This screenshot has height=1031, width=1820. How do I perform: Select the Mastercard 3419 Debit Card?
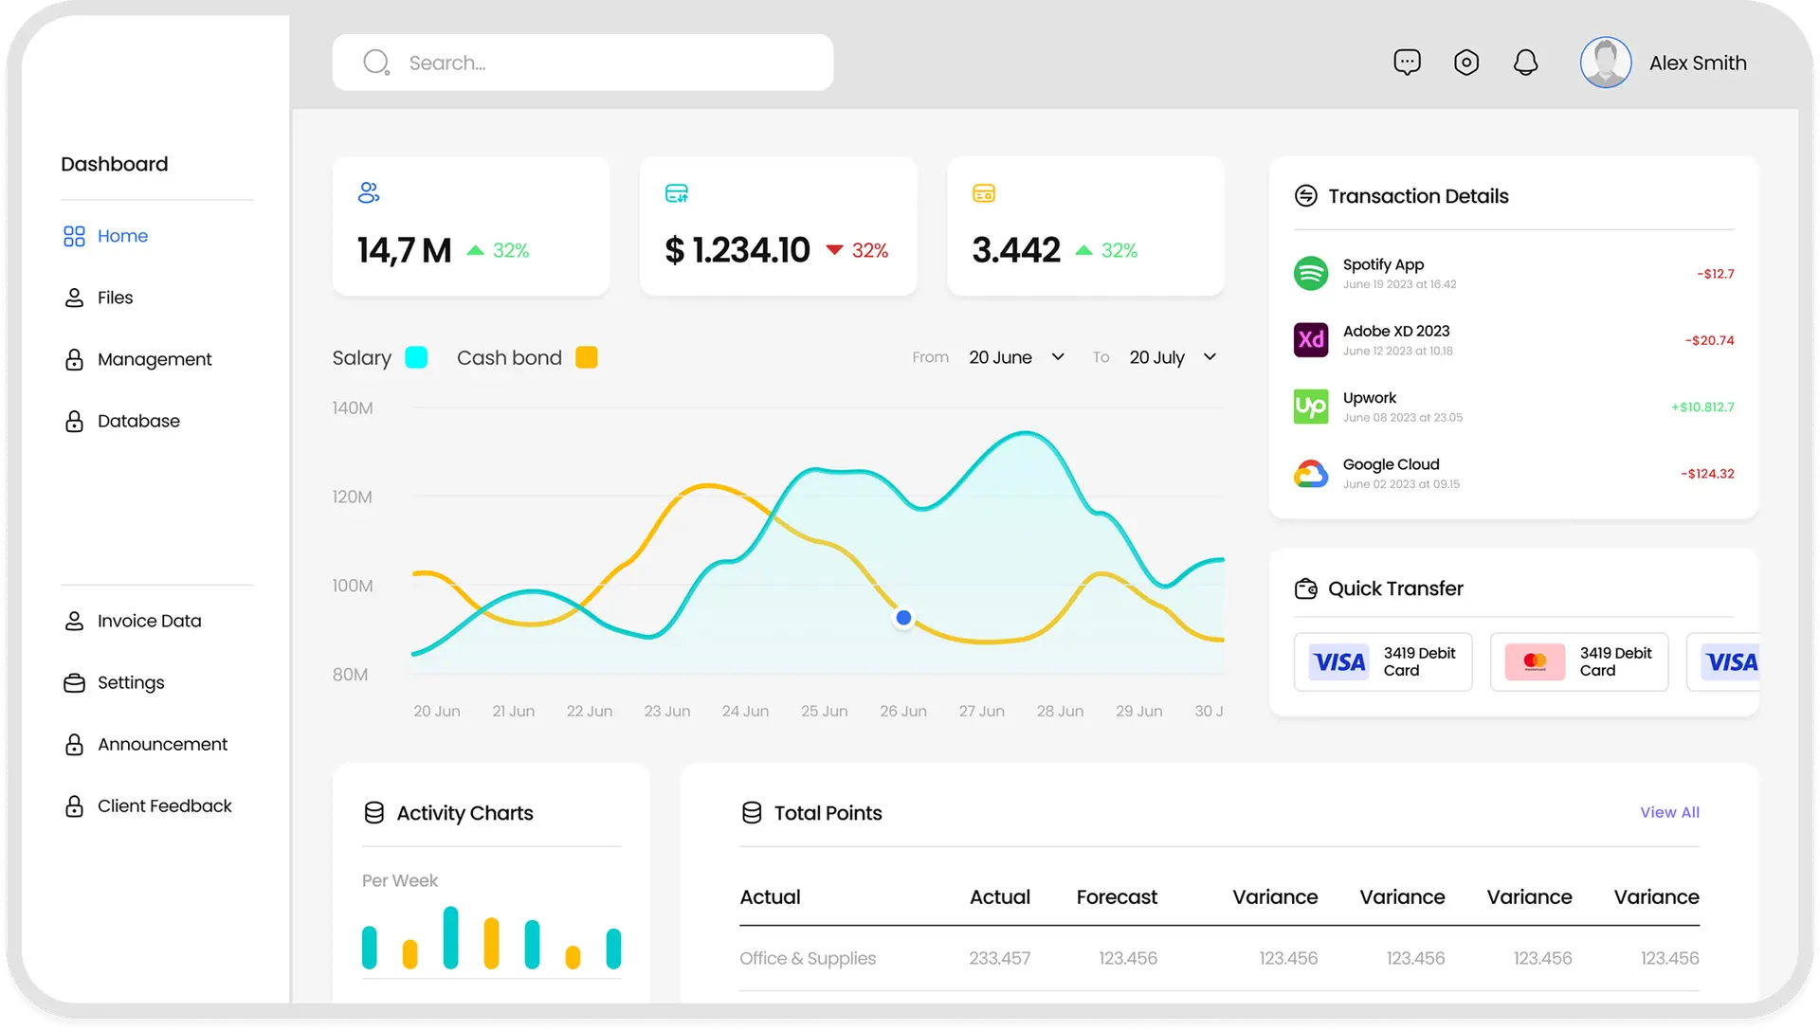(x=1578, y=661)
